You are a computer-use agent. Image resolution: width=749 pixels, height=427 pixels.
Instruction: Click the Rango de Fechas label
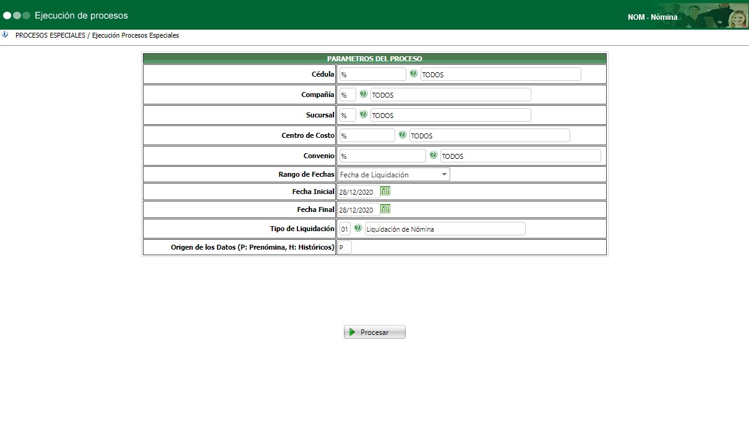pos(307,174)
